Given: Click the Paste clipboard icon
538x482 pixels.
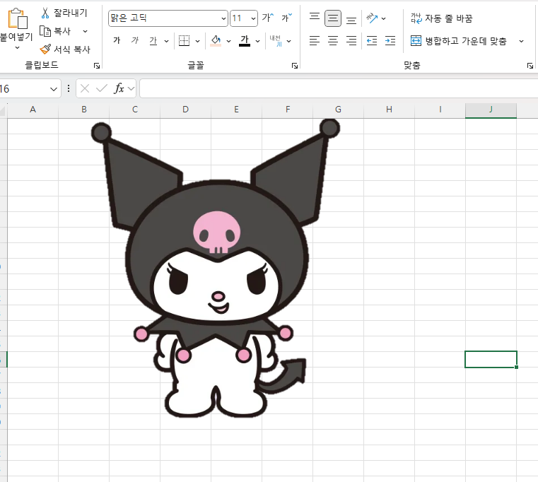Looking at the screenshot, I should (x=17, y=18).
